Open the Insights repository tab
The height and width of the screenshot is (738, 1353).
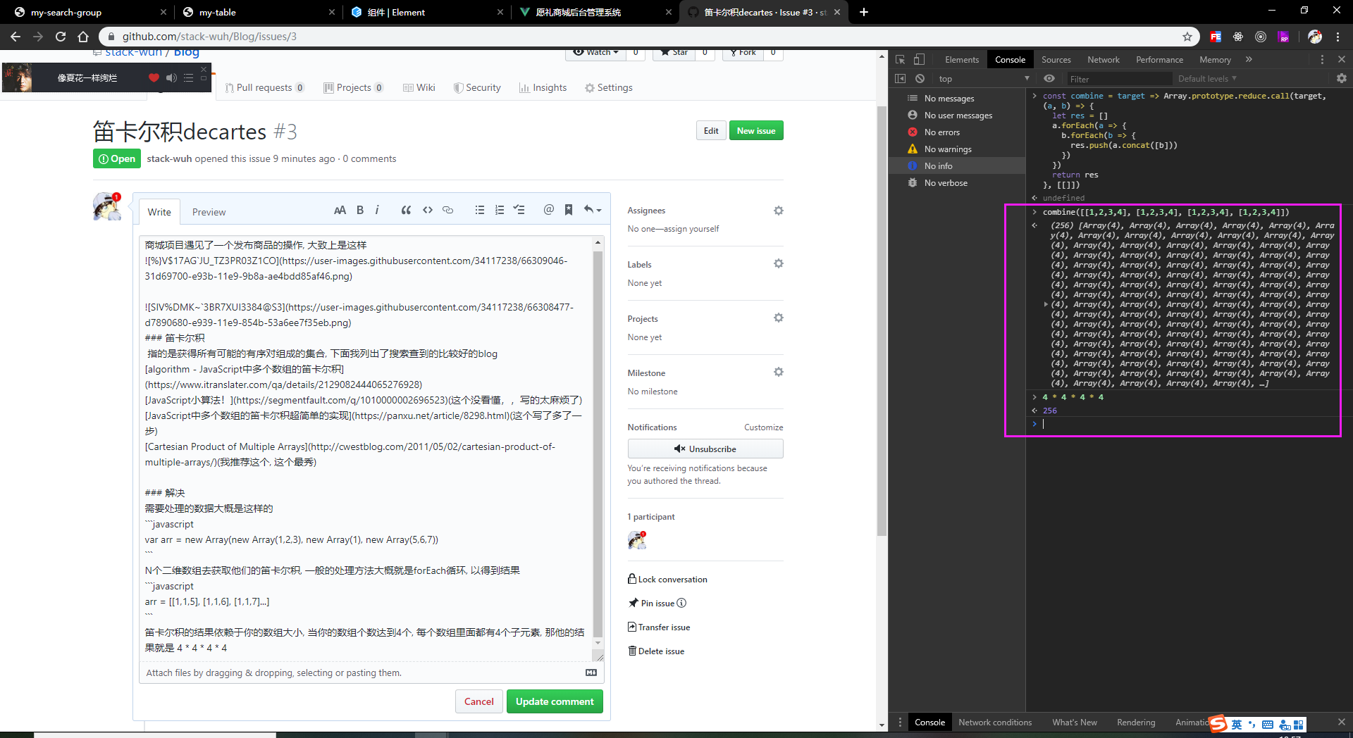click(543, 87)
